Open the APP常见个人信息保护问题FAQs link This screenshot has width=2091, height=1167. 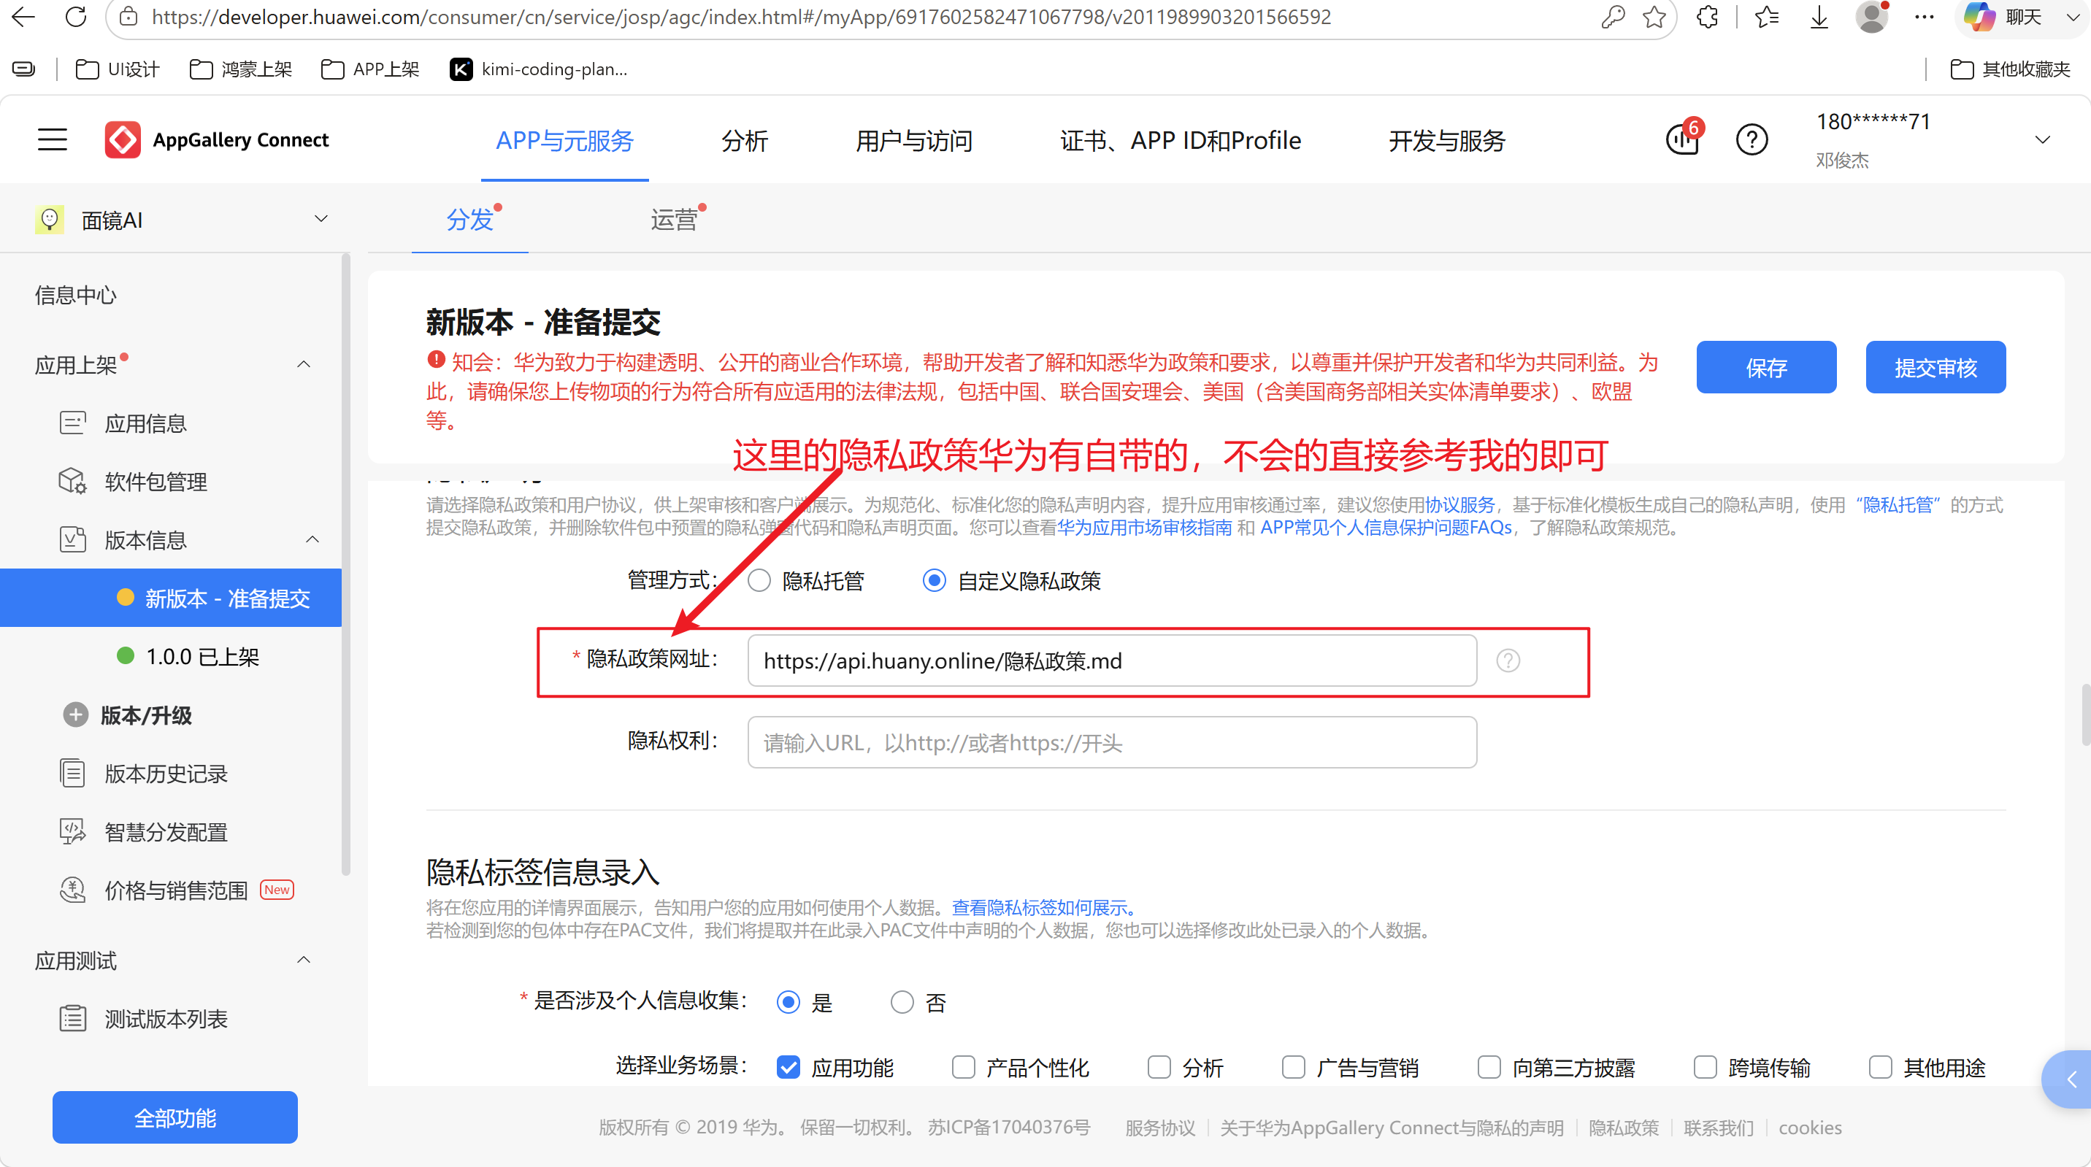pyautogui.click(x=1386, y=528)
